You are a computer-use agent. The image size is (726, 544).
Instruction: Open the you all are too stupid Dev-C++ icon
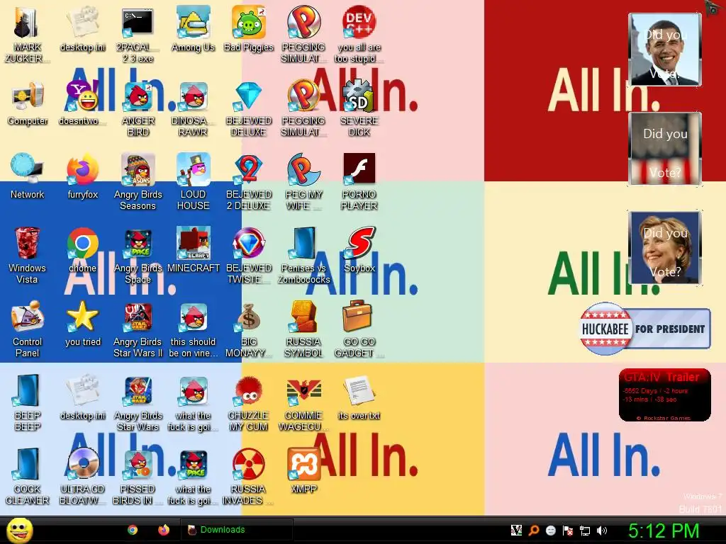pos(359,34)
